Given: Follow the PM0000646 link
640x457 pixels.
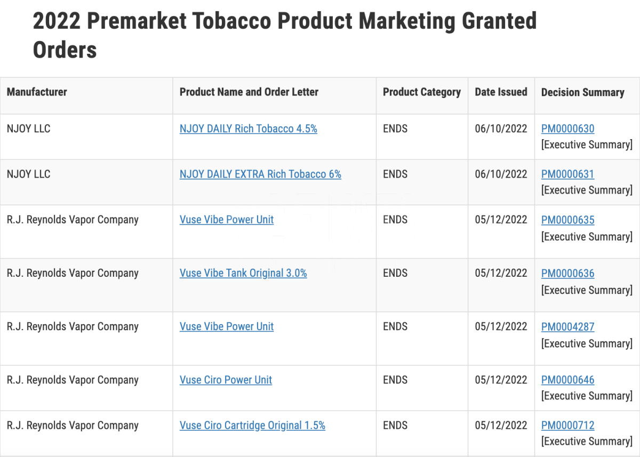Looking at the screenshot, I should 567,380.
